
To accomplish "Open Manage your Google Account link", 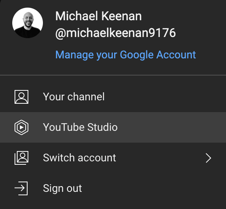I will [126, 55].
